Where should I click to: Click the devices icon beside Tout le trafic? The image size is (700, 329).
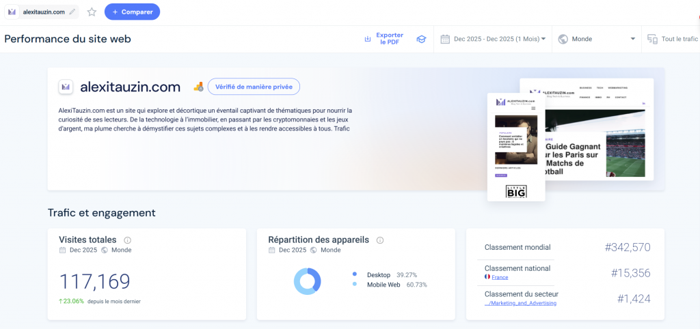[x=652, y=39]
